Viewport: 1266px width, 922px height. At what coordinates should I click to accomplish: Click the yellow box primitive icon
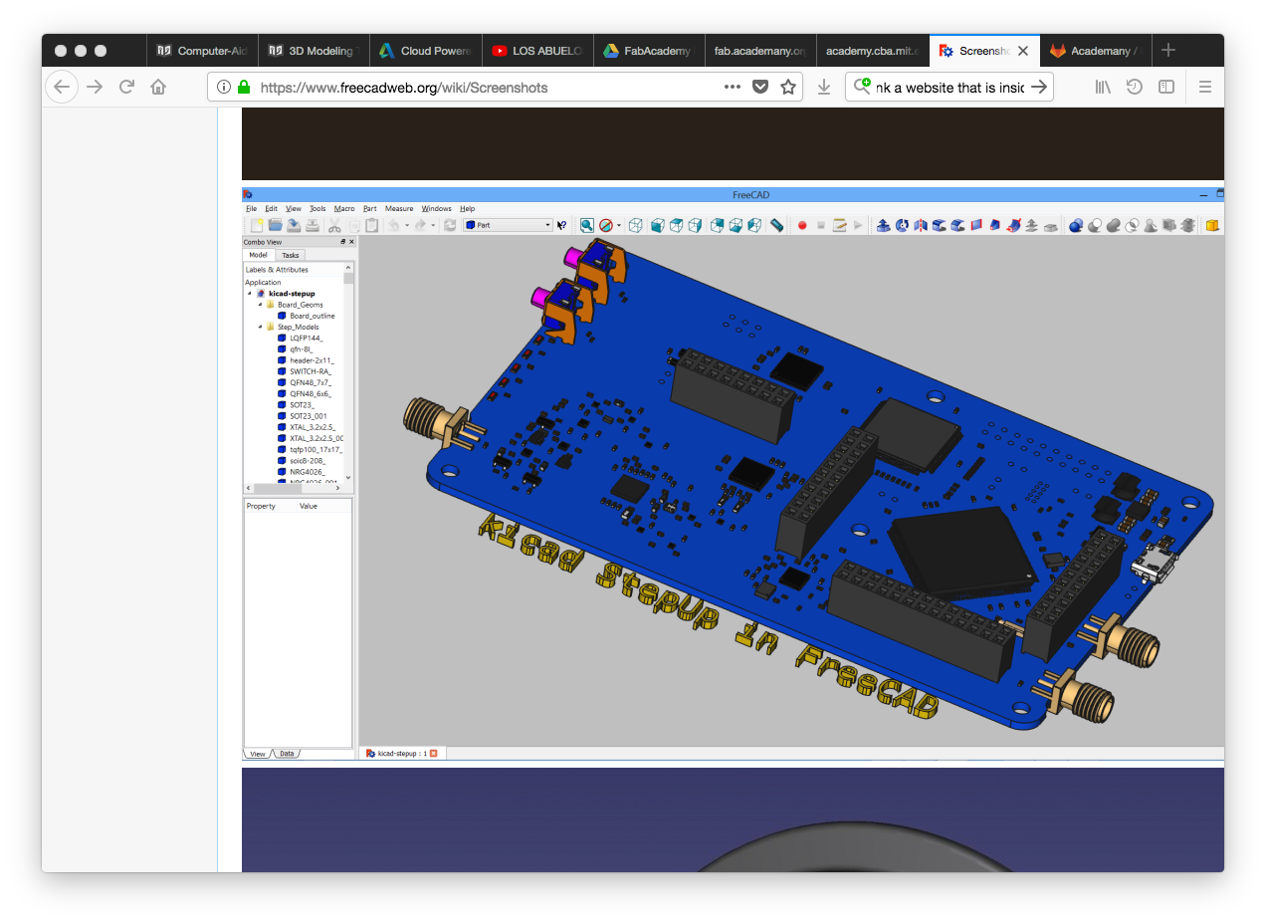coord(1212,226)
